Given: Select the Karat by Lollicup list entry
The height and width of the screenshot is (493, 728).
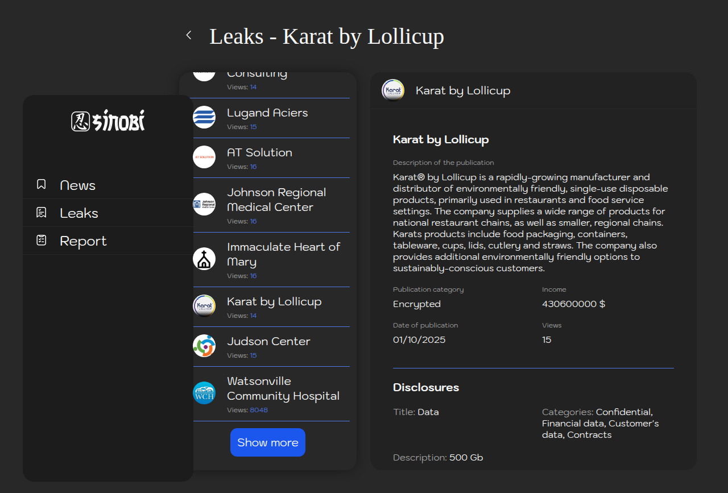Looking at the screenshot, I should click(x=274, y=302).
